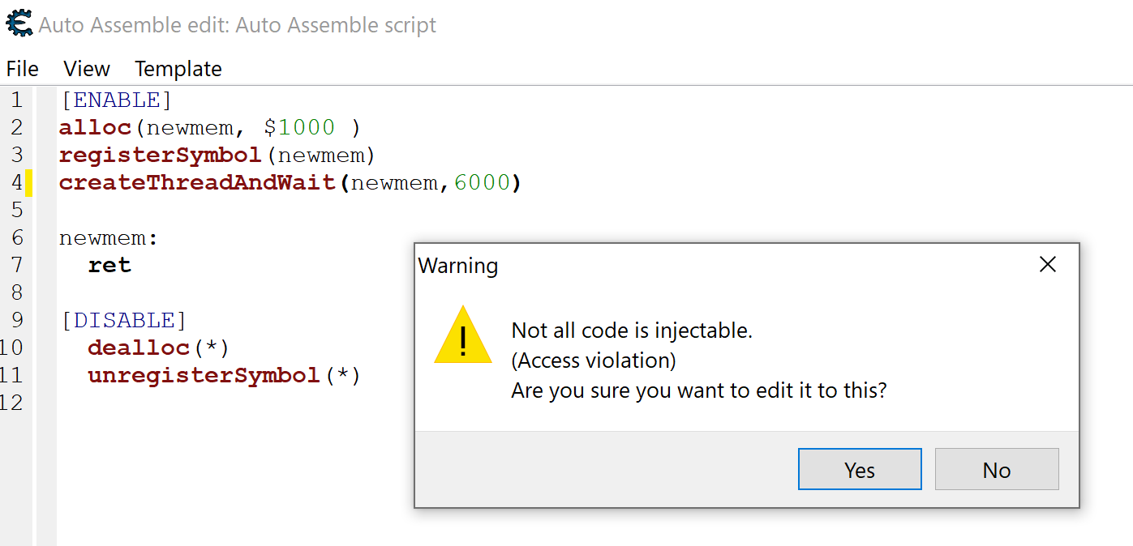Open the View menu
The width and height of the screenshot is (1133, 546).
click(87, 69)
